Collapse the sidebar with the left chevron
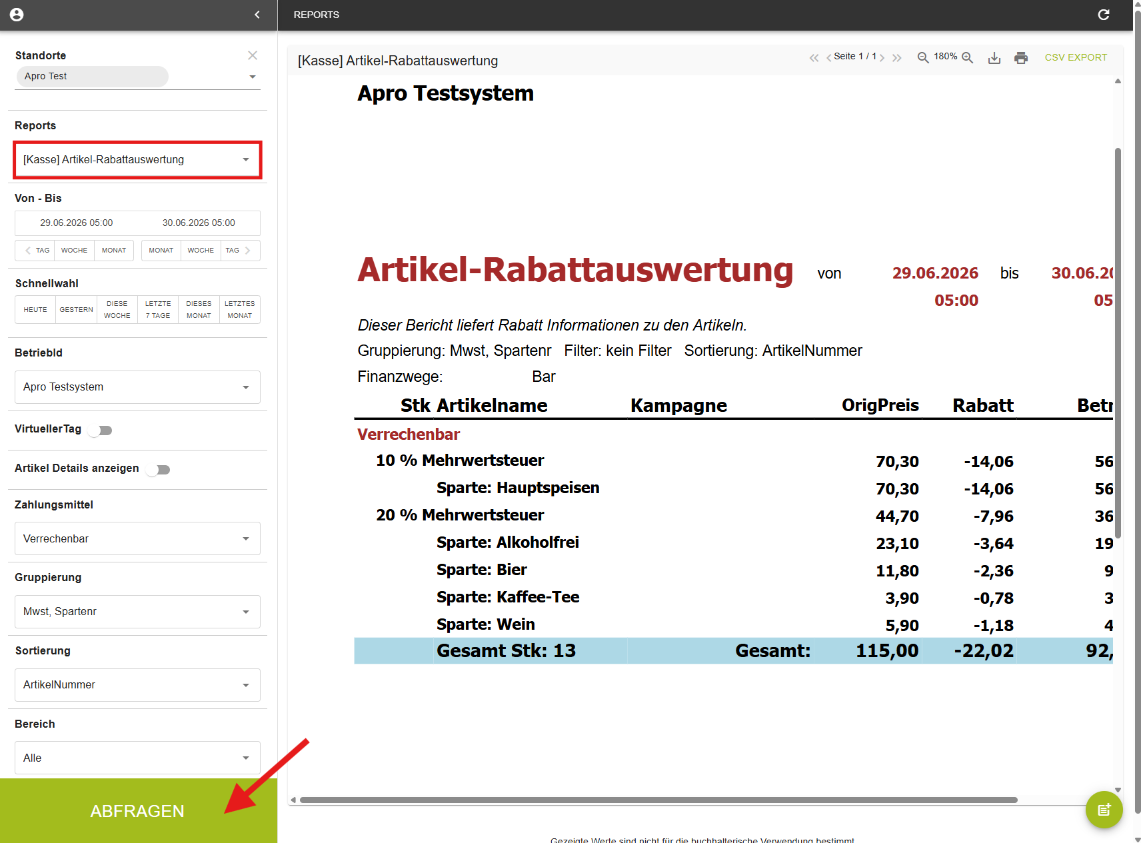The image size is (1141, 843). click(257, 15)
